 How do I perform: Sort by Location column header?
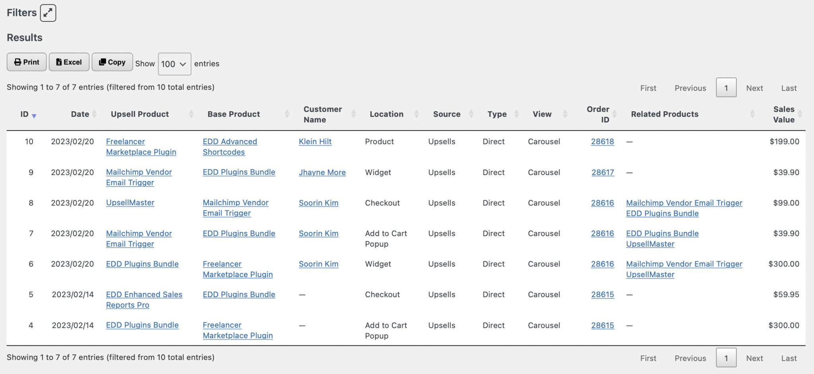point(386,114)
